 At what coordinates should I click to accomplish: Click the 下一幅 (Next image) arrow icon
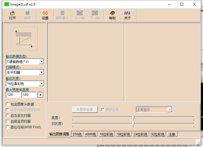coord(95,13)
